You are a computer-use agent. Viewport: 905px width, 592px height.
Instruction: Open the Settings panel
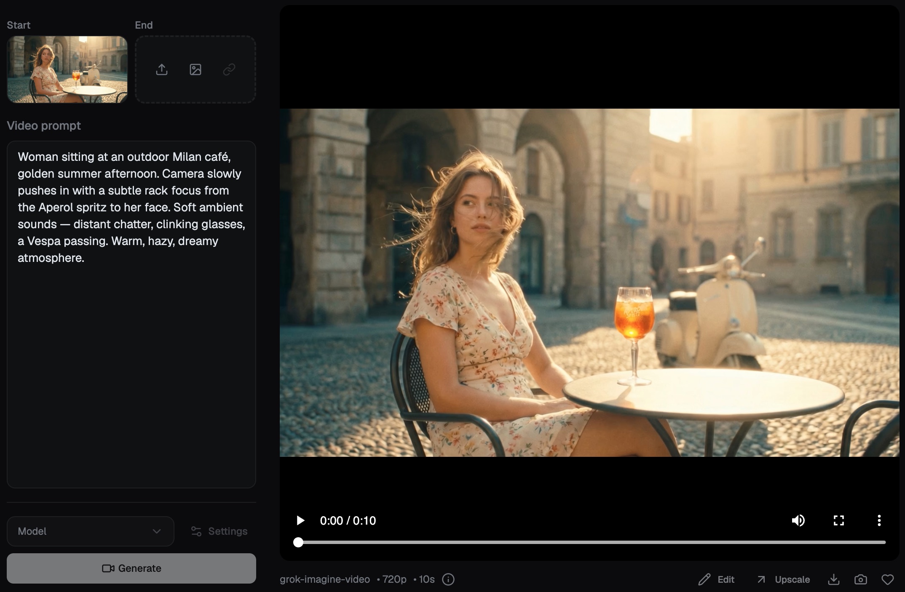coord(219,531)
